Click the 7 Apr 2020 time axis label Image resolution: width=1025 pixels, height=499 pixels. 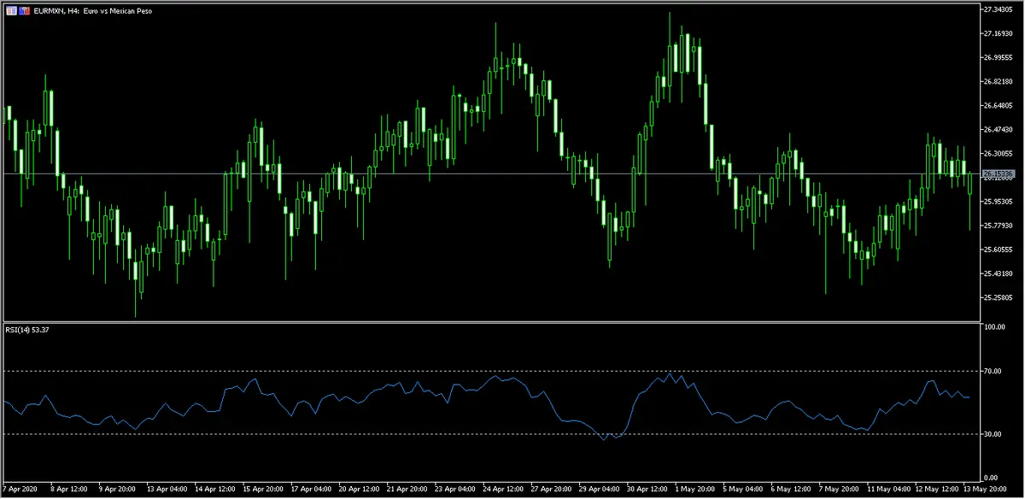pyautogui.click(x=20, y=491)
